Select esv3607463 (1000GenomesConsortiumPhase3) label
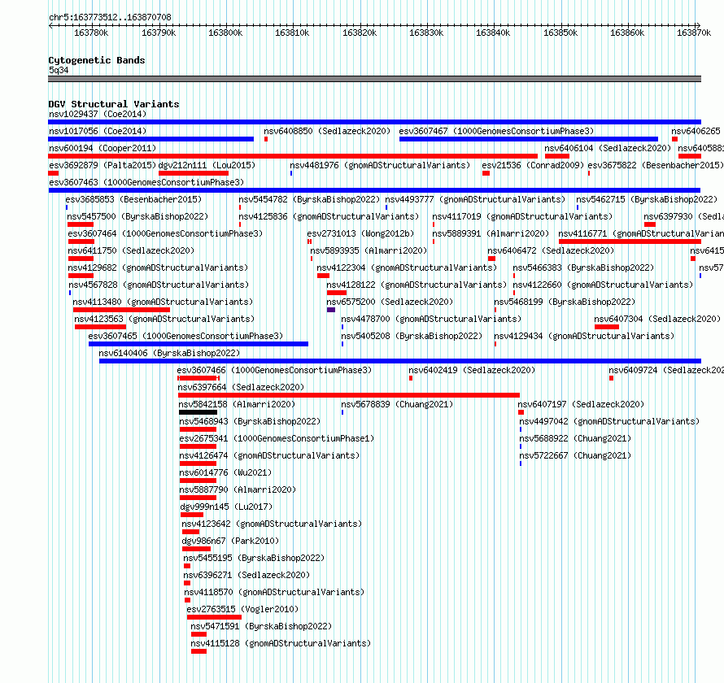 (x=146, y=182)
